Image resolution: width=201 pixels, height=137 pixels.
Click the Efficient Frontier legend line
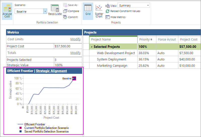click(x=20, y=124)
